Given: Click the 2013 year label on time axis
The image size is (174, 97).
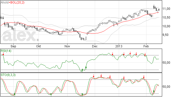Looking at the screenshot, I should pyautogui.click(x=119, y=46).
